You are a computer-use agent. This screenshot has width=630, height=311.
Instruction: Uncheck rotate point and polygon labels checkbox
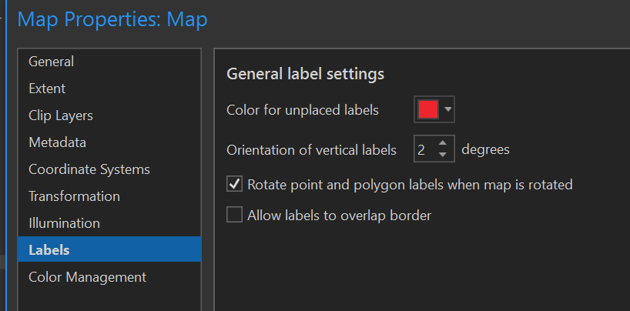coord(235,185)
